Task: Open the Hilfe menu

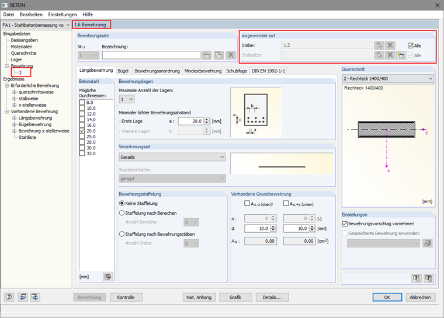Action: pos(88,15)
